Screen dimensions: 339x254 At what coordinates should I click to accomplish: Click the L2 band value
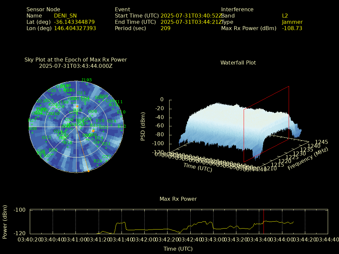(285, 16)
